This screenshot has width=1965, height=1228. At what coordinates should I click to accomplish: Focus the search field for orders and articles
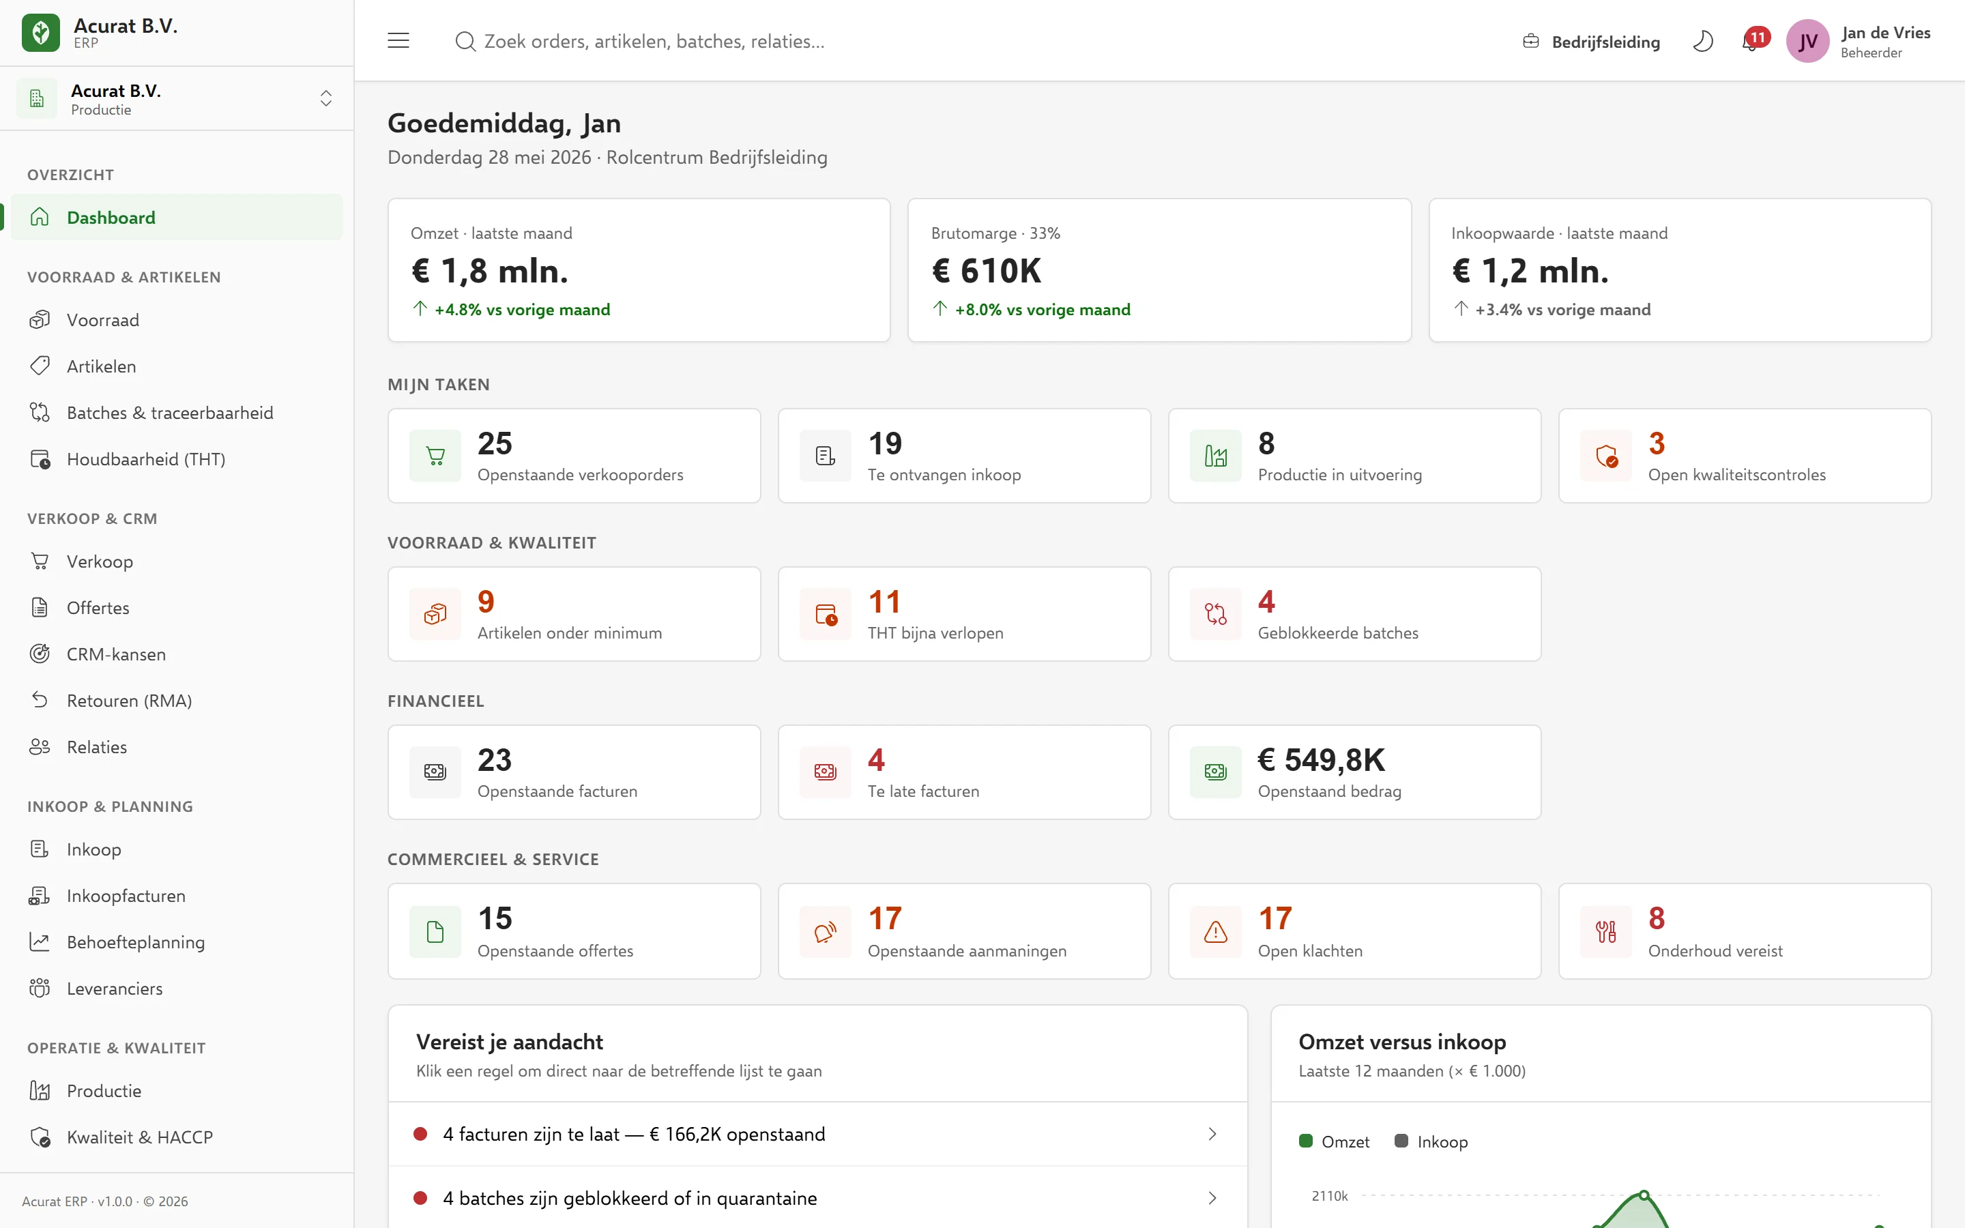[812, 42]
